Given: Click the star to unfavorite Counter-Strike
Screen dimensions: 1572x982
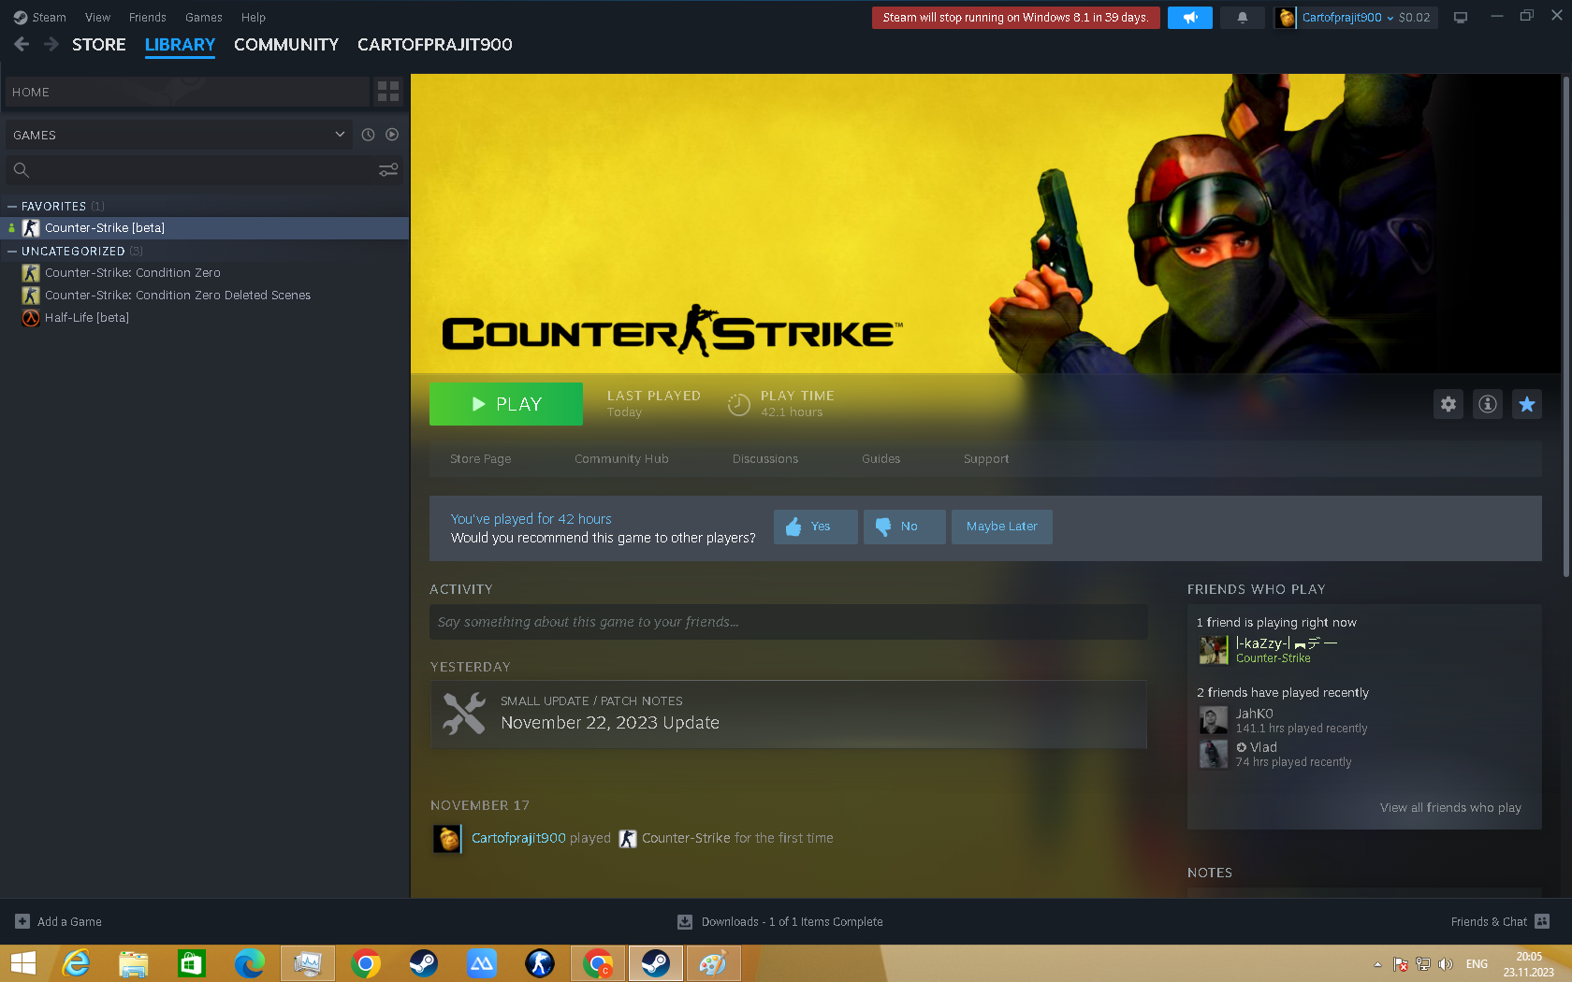Looking at the screenshot, I should (1526, 404).
